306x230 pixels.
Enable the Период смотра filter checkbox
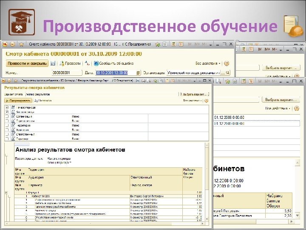click(x=7, y=121)
